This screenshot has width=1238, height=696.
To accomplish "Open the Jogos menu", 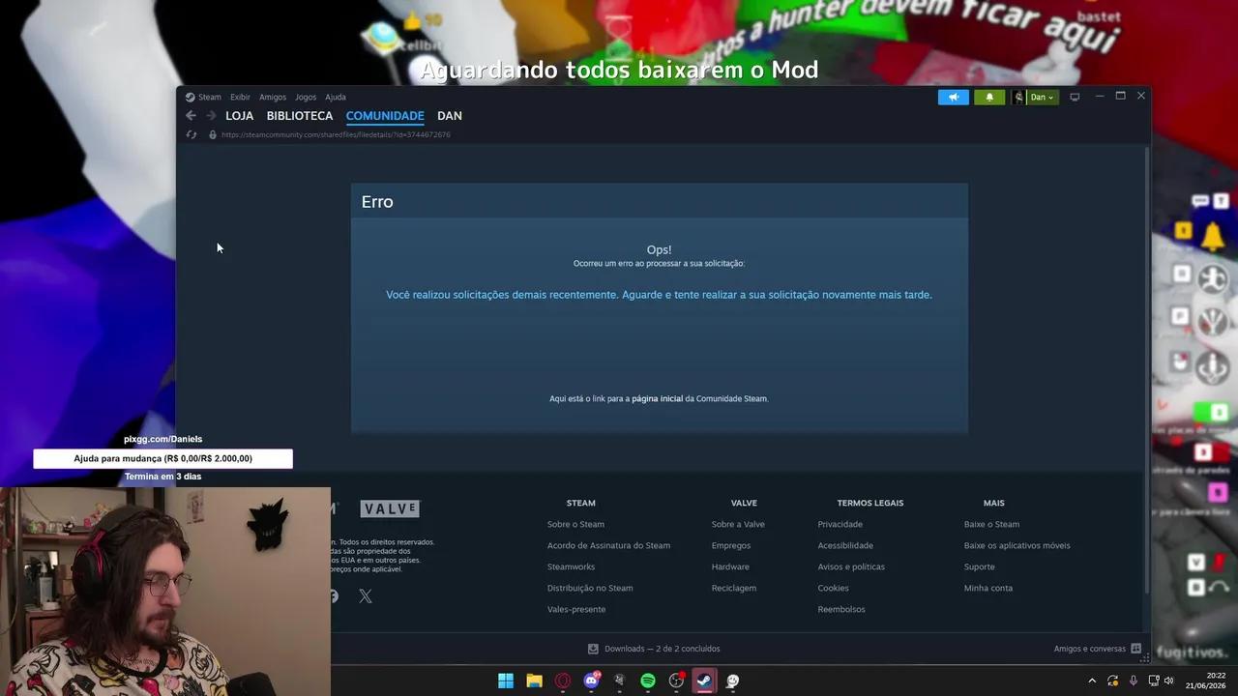I will coord(306,97).
